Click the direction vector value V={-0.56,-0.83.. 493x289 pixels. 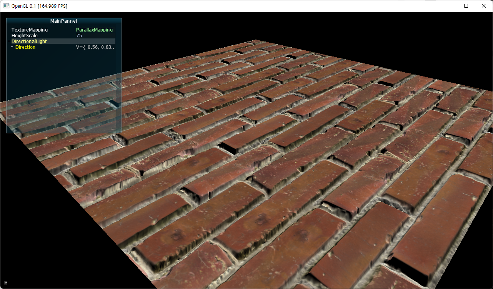coord(95,47)
